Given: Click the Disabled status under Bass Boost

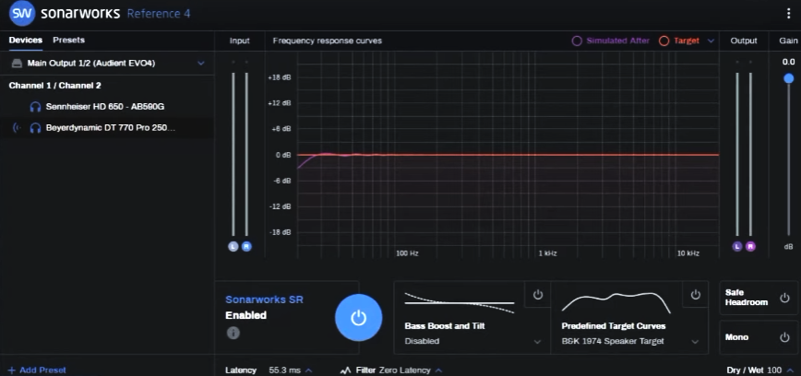Looking at the screenshot, I should [422, 341].
